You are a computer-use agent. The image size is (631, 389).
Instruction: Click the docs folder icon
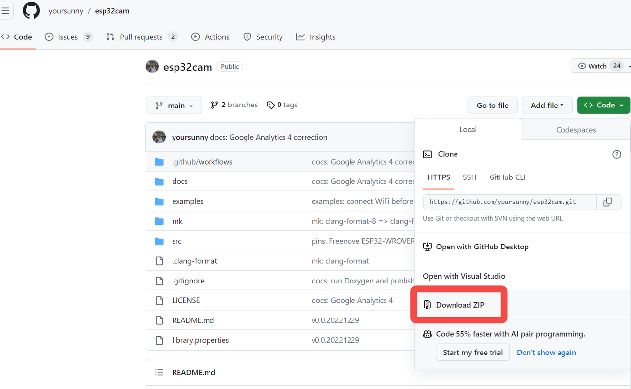[159, 181]
